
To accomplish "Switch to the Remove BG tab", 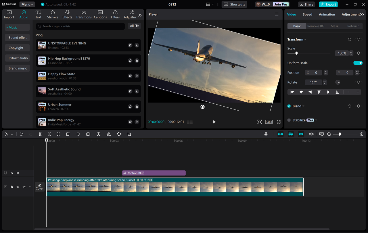I will [x=315, y=26].
